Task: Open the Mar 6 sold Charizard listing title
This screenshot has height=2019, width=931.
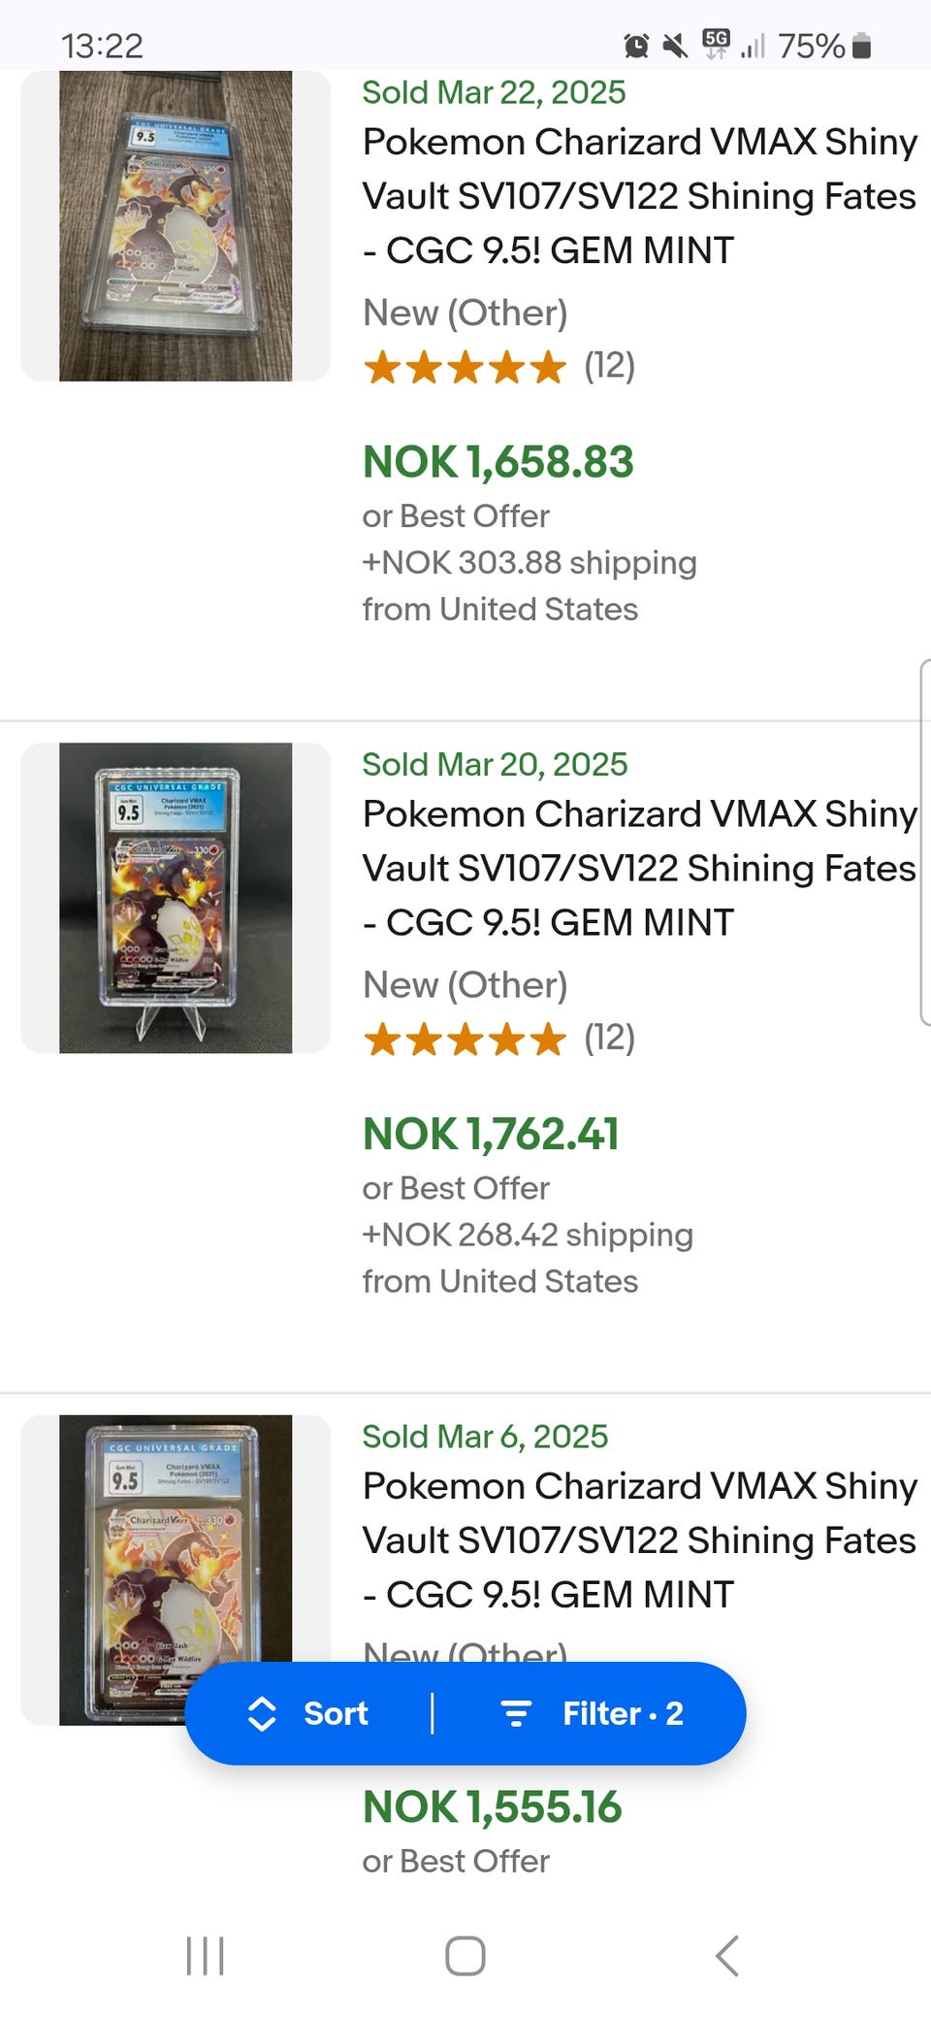Action: 639,1540
